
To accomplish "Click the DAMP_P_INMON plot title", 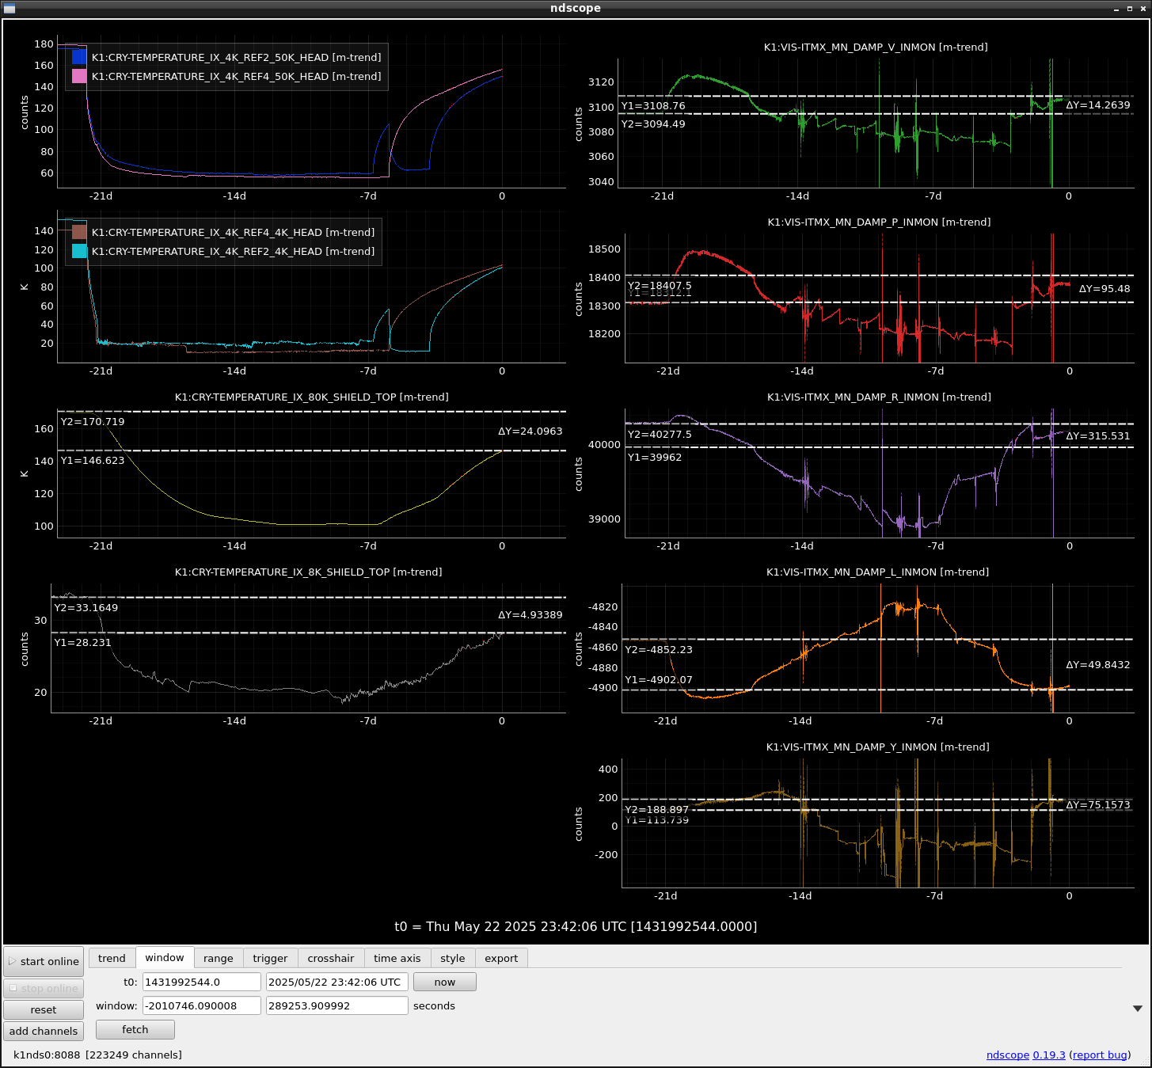I will tap(879, 222).
